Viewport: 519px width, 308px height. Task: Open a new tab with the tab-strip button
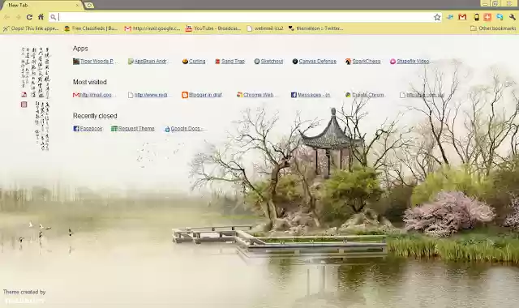pyautogui.click(x=88, y=6)
